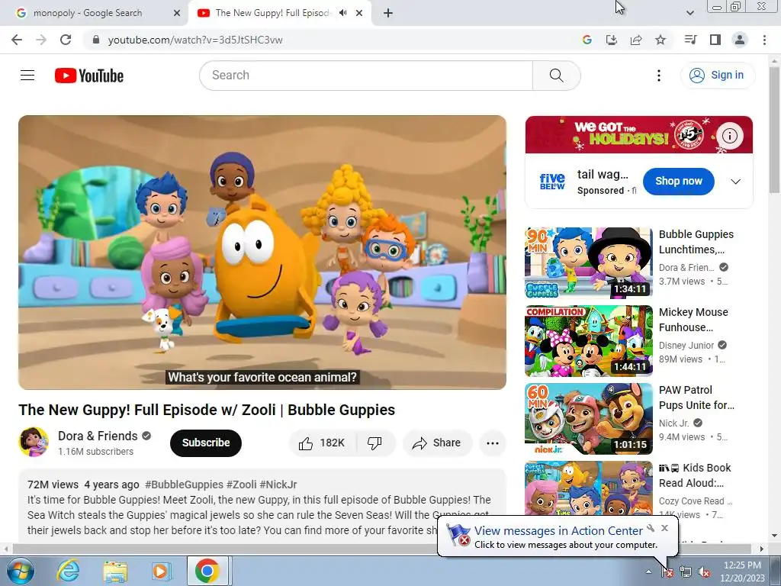Screen dimensions: 781x586
Task: Toggle Chrome side panel icon
Action: 715,40
